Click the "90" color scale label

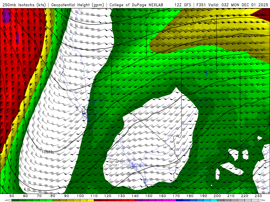[x=66, y=196]
